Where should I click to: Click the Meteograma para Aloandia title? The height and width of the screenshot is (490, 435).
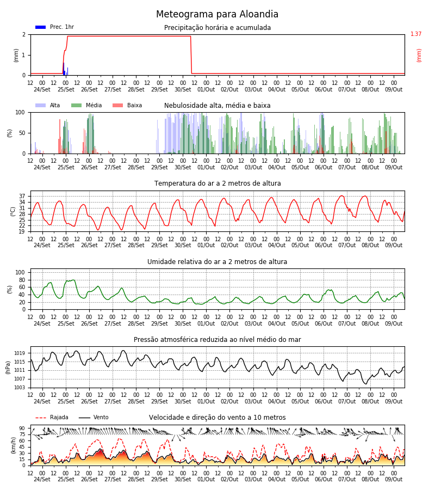[x=217, y=14]
